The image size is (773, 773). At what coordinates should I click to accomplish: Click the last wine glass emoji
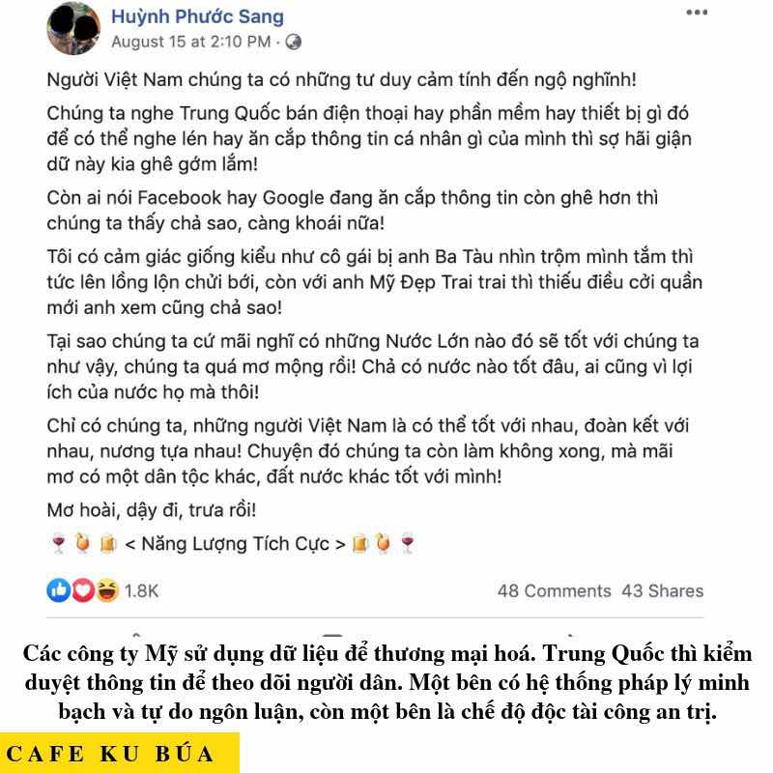click(x=408, y=544)
